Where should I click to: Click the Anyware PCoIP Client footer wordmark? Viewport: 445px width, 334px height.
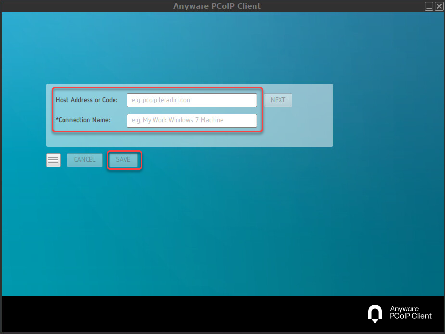coord(410,313)
